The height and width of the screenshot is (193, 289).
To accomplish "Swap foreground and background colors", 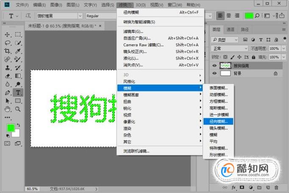I will [18, 125].
